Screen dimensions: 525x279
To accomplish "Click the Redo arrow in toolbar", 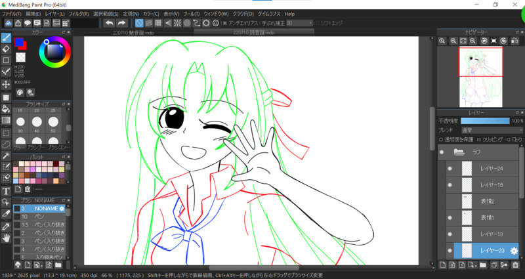I will click(121, 23).
